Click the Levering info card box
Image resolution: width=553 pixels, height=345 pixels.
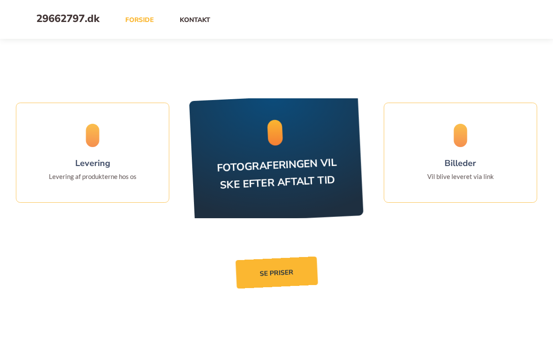pos(92,153)
